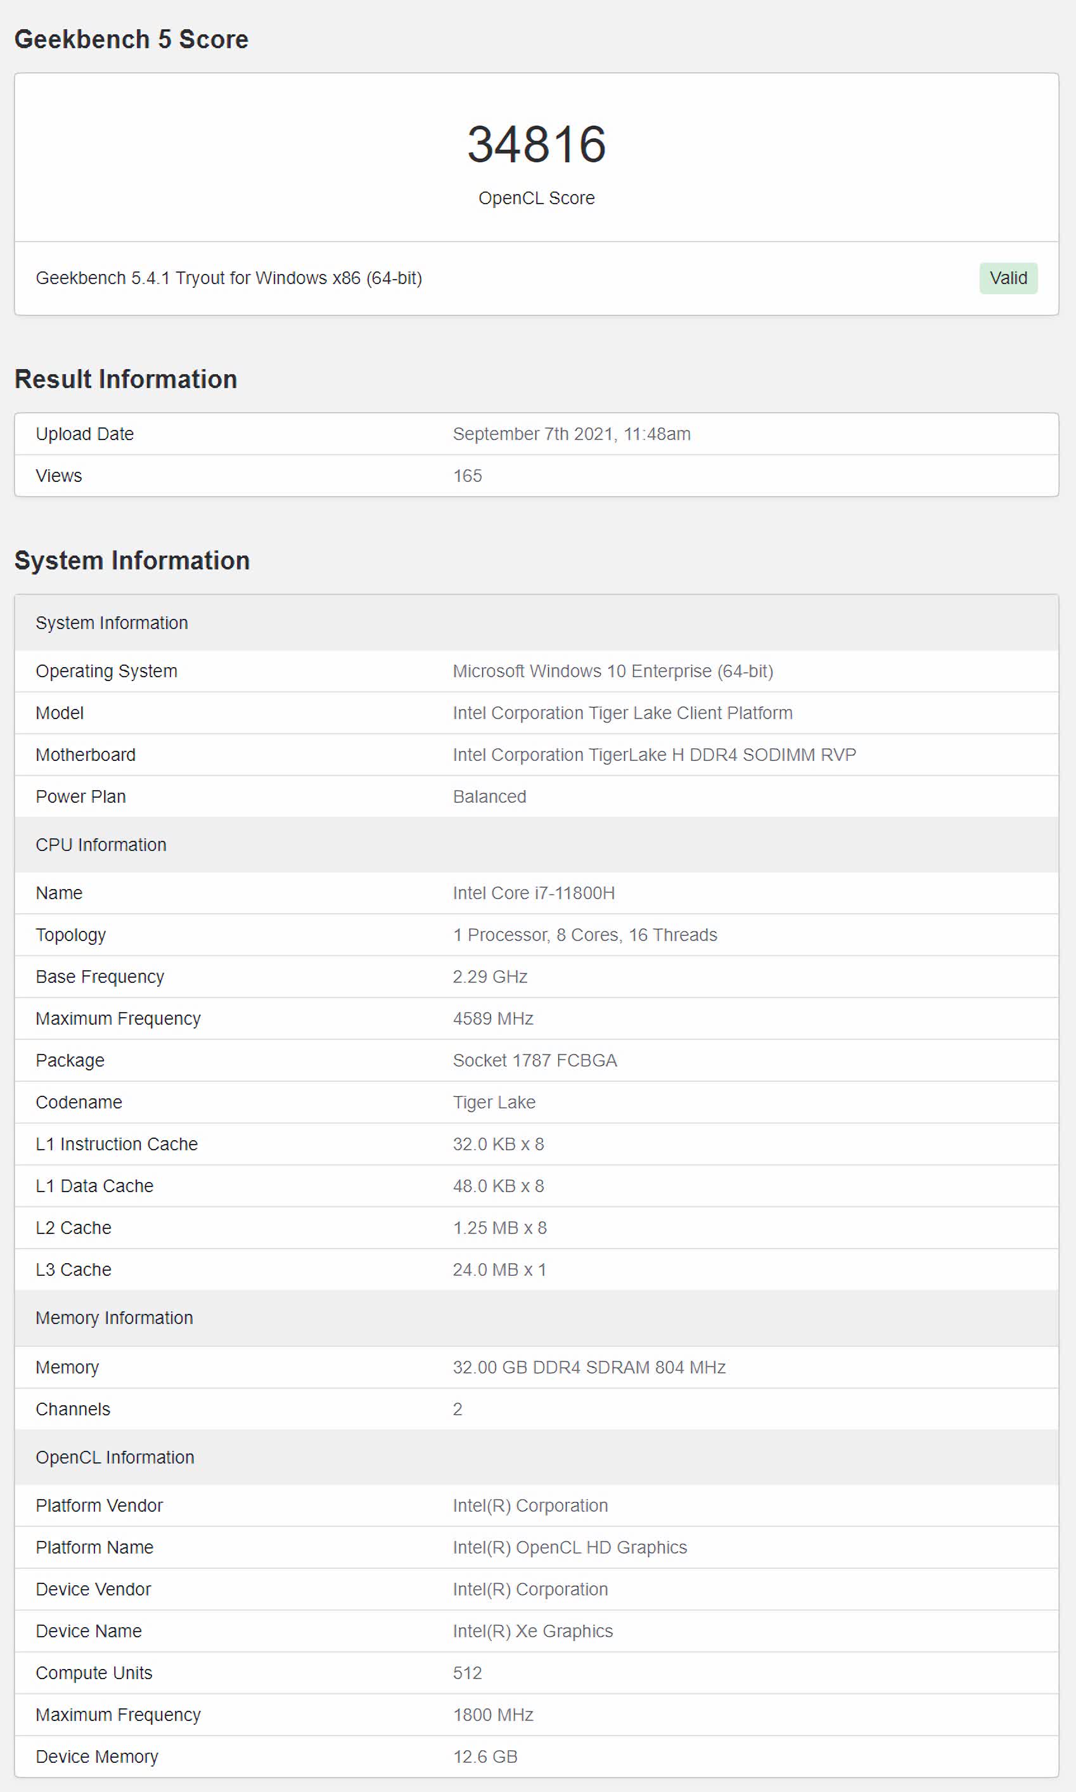Click the Motherboard TigerLake H DDR4 SODIMM value
Screen dimensions: 1076x1792
tap(654, 755)
